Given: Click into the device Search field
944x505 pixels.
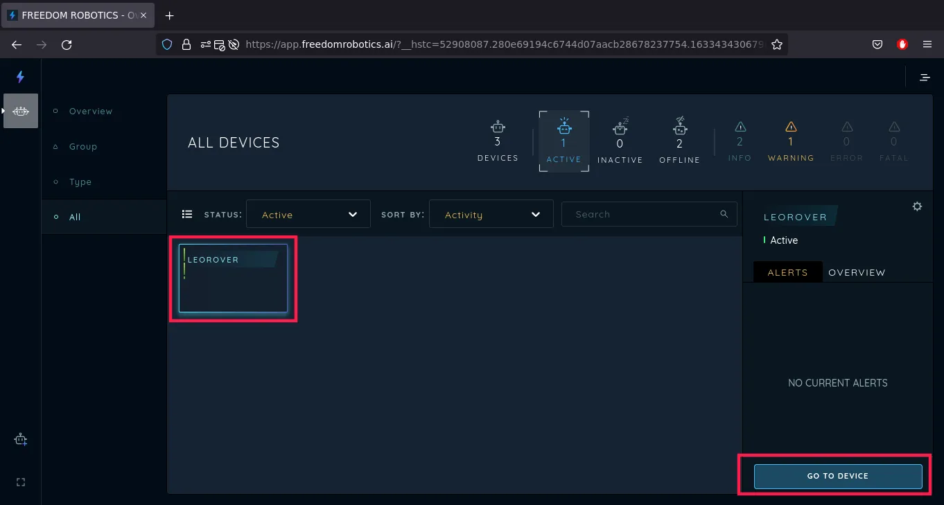Looking at the screenshot, I should pos(641,214).
